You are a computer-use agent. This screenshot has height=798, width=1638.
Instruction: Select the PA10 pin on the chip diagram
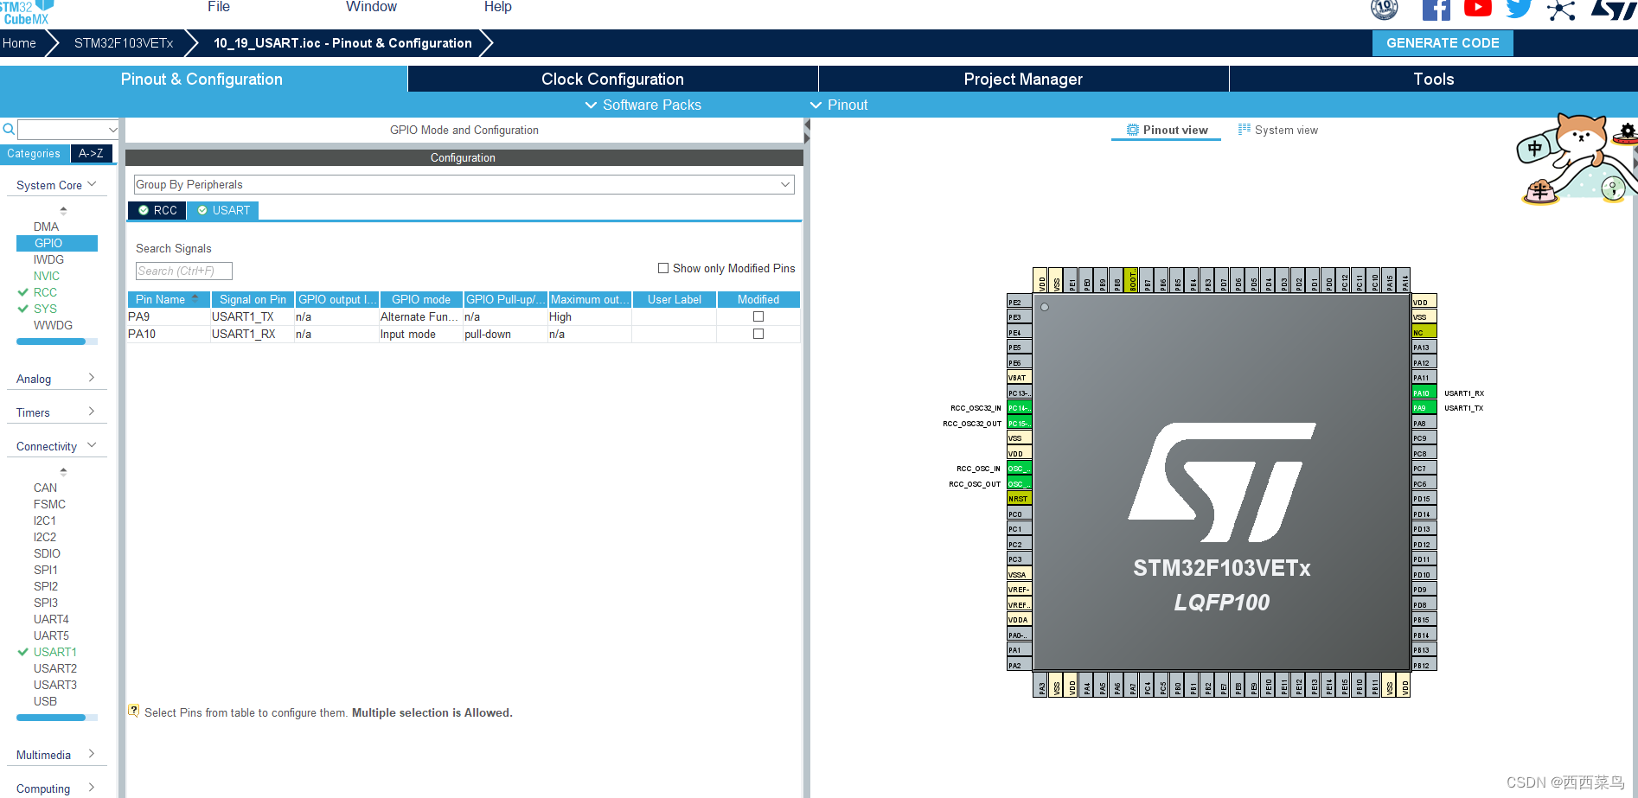[x=1423, y=393]
